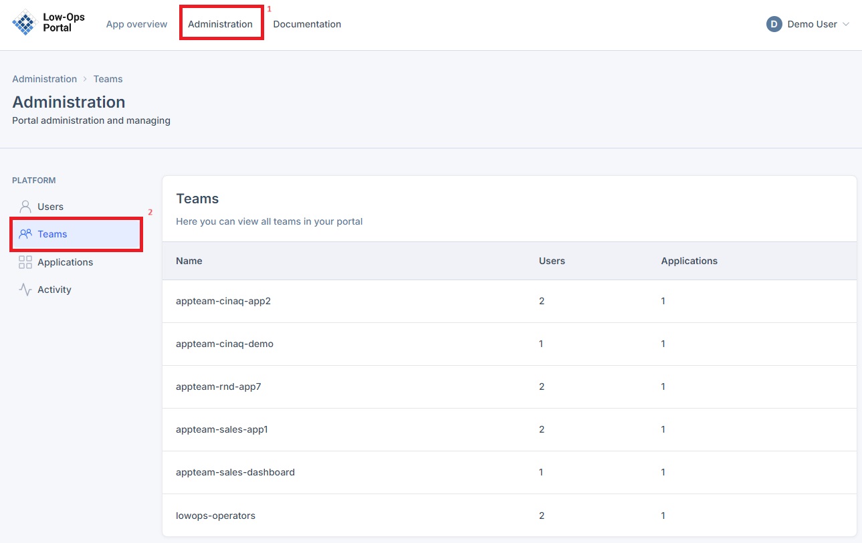
Task: Click the Users column header
Action: (x=552, y=261)
